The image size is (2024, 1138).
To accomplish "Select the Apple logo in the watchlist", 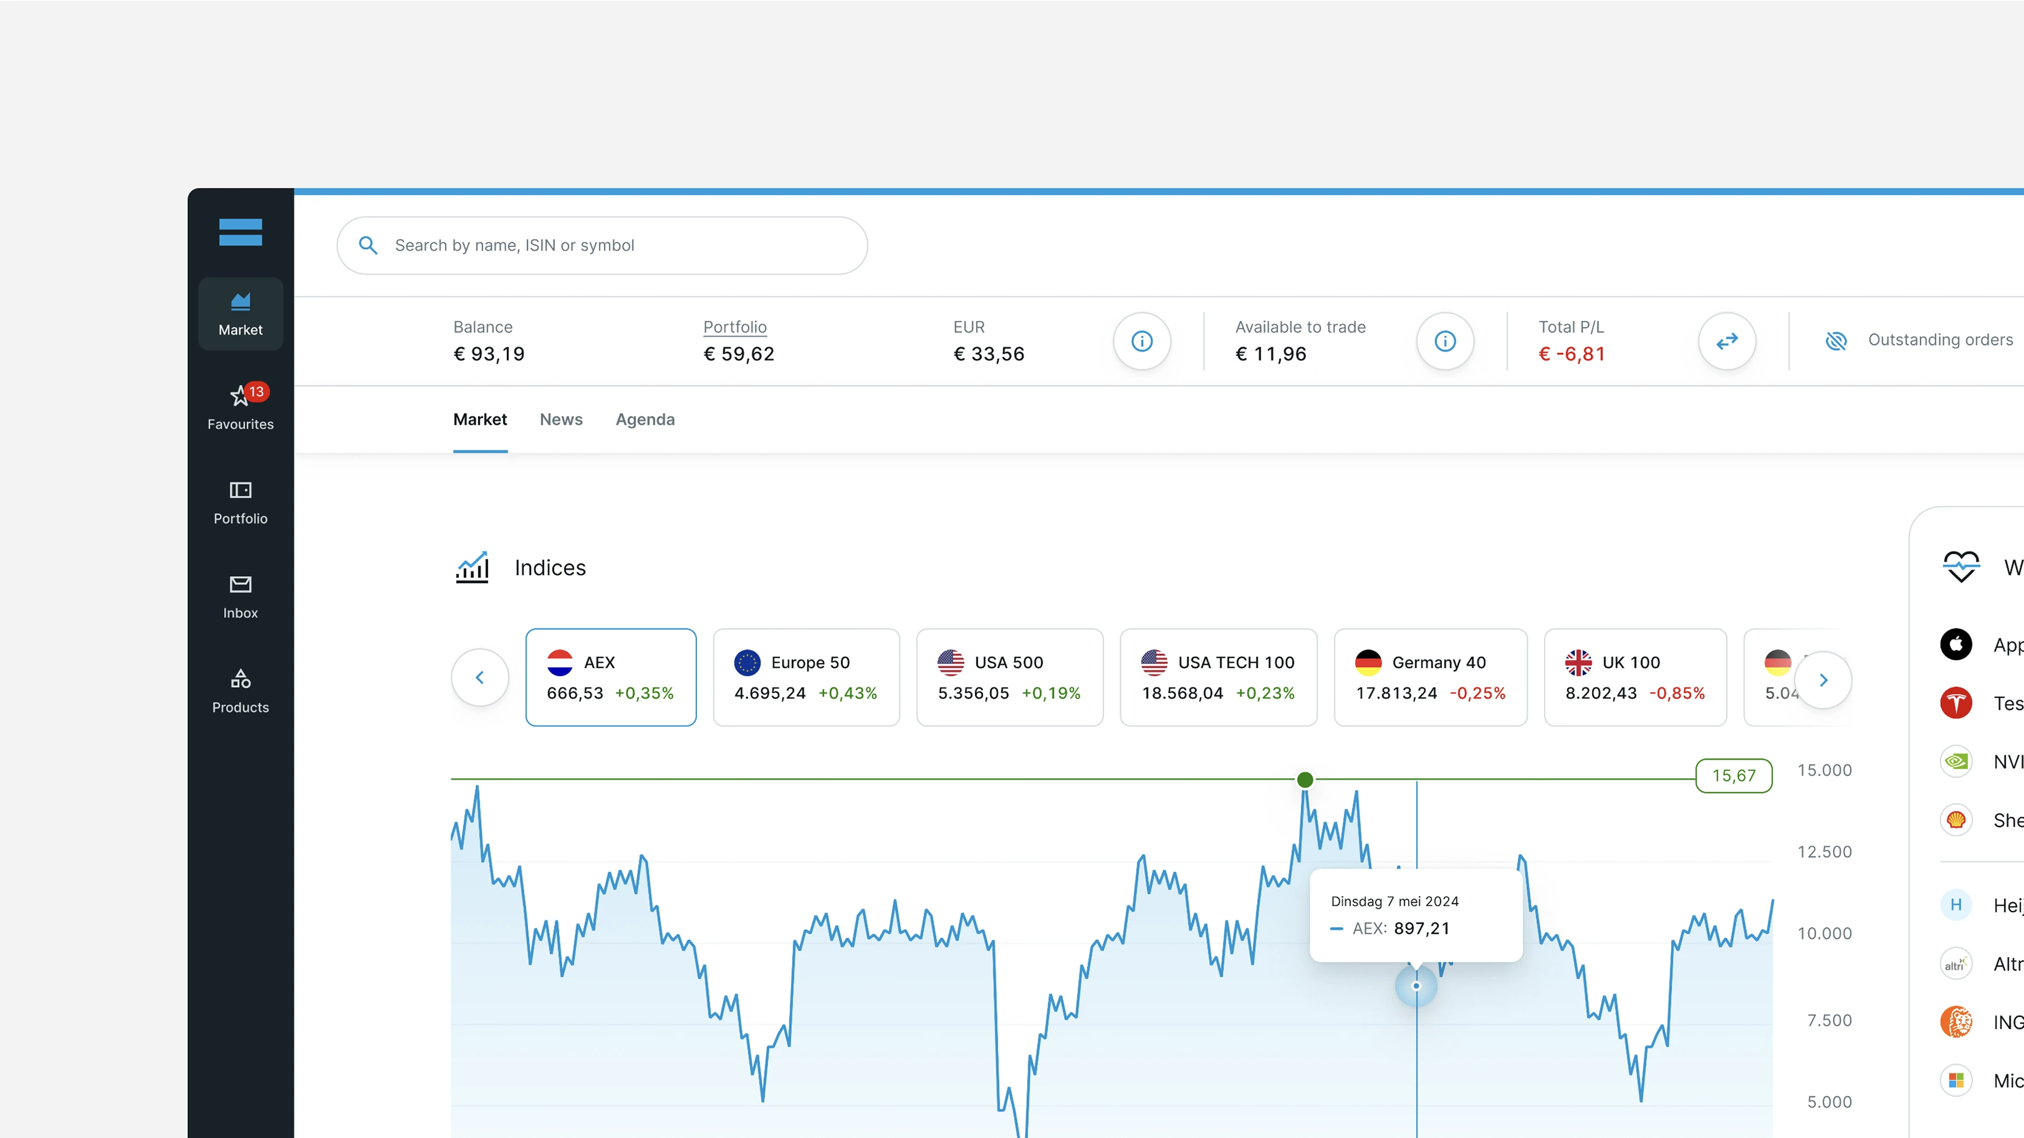I will 1956,645.
